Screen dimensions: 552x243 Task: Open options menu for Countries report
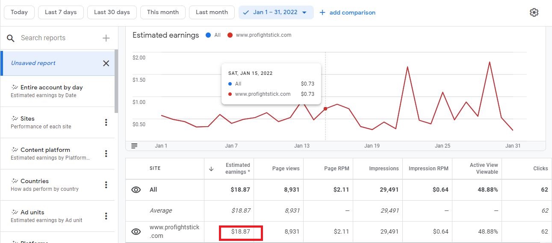[106, 185]
